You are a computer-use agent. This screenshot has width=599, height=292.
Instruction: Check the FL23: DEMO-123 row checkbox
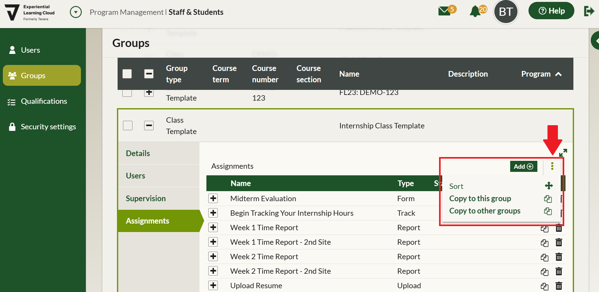coord(127,93)
